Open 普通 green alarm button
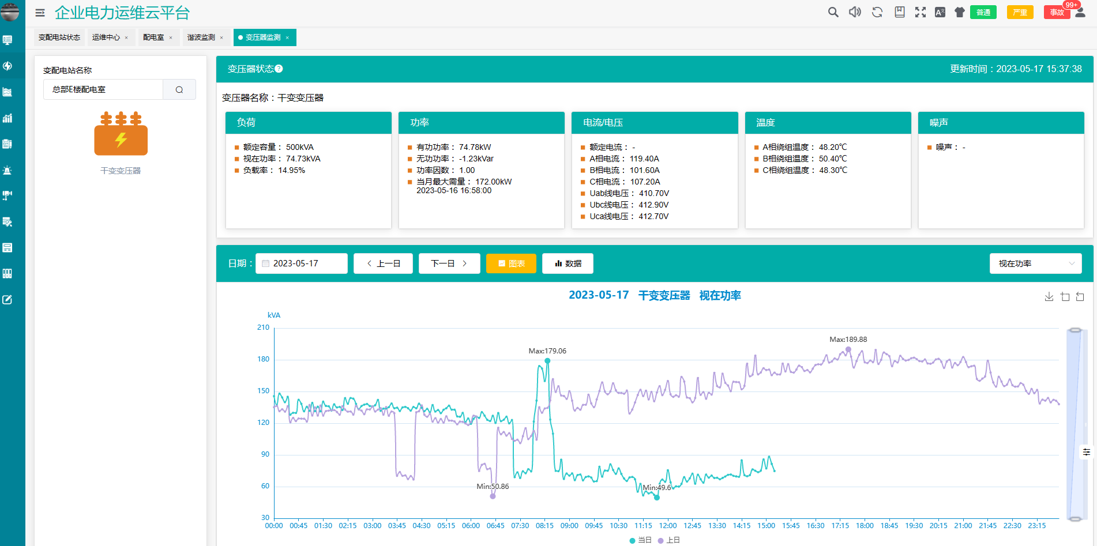Screen dimensions: 1097x546 coord(983,12)
